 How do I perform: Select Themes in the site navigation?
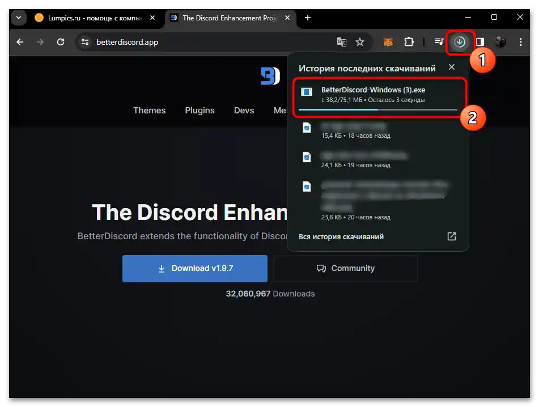pyautogui.click(x=149, y=111)
